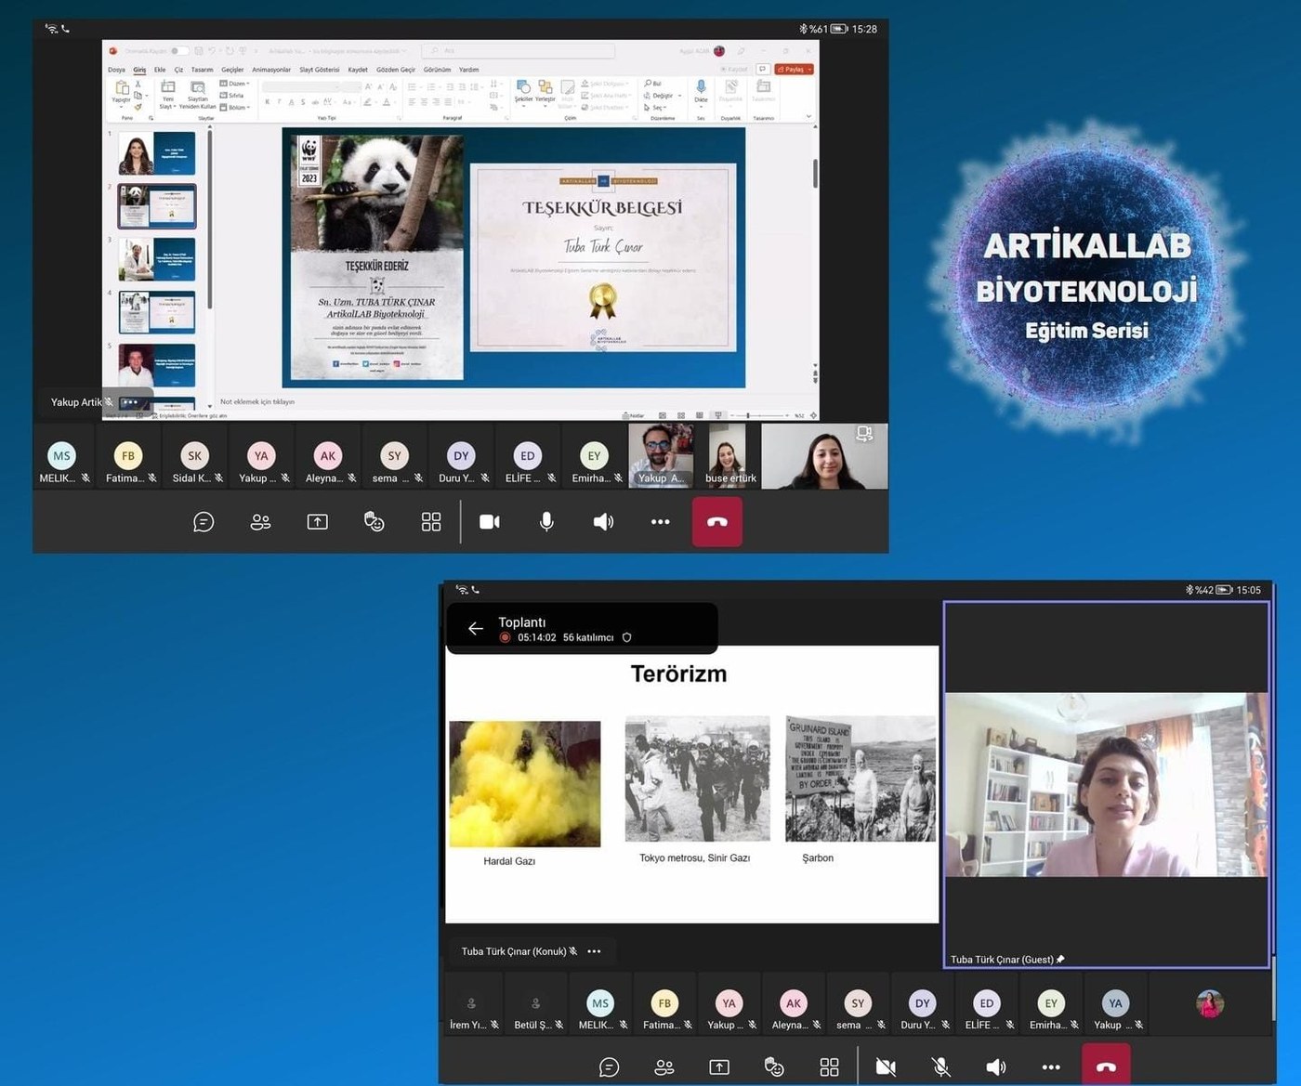Switch to the Animasyonlar ribbon tab
Viewport: 1301px width, 1086px height.
tap(271, 70)
